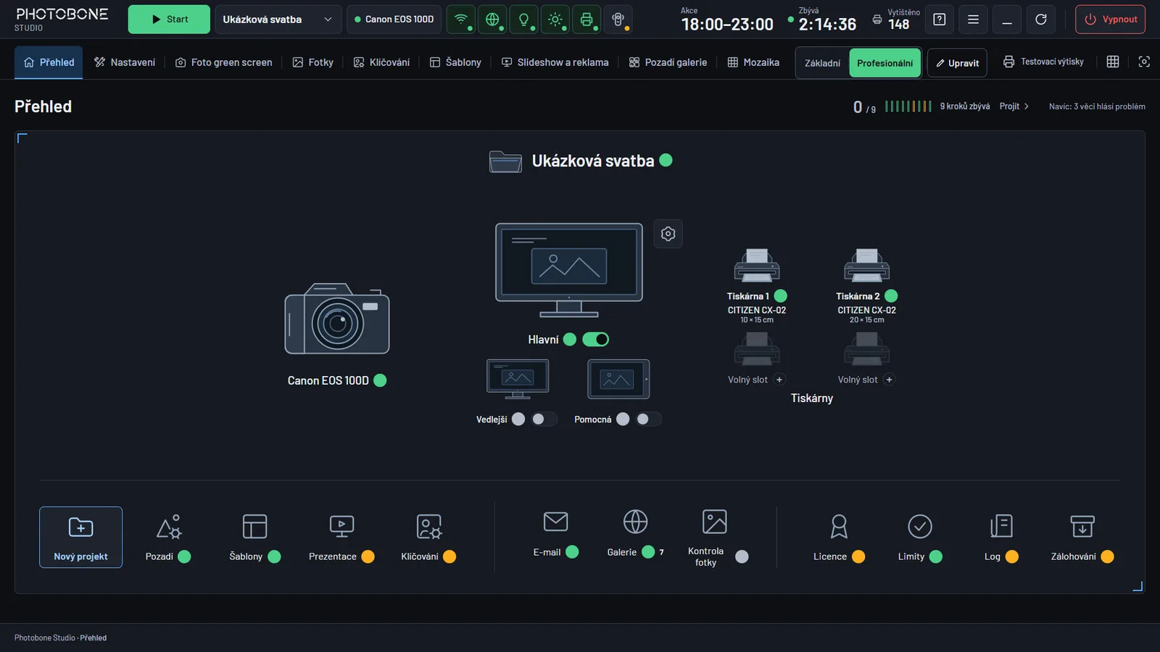Open the Prezentace icon in bottom row

[341, 527]
